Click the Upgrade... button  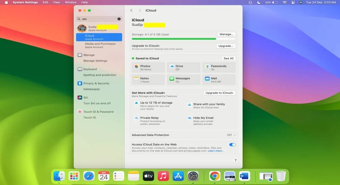click(x=226, y=46)
